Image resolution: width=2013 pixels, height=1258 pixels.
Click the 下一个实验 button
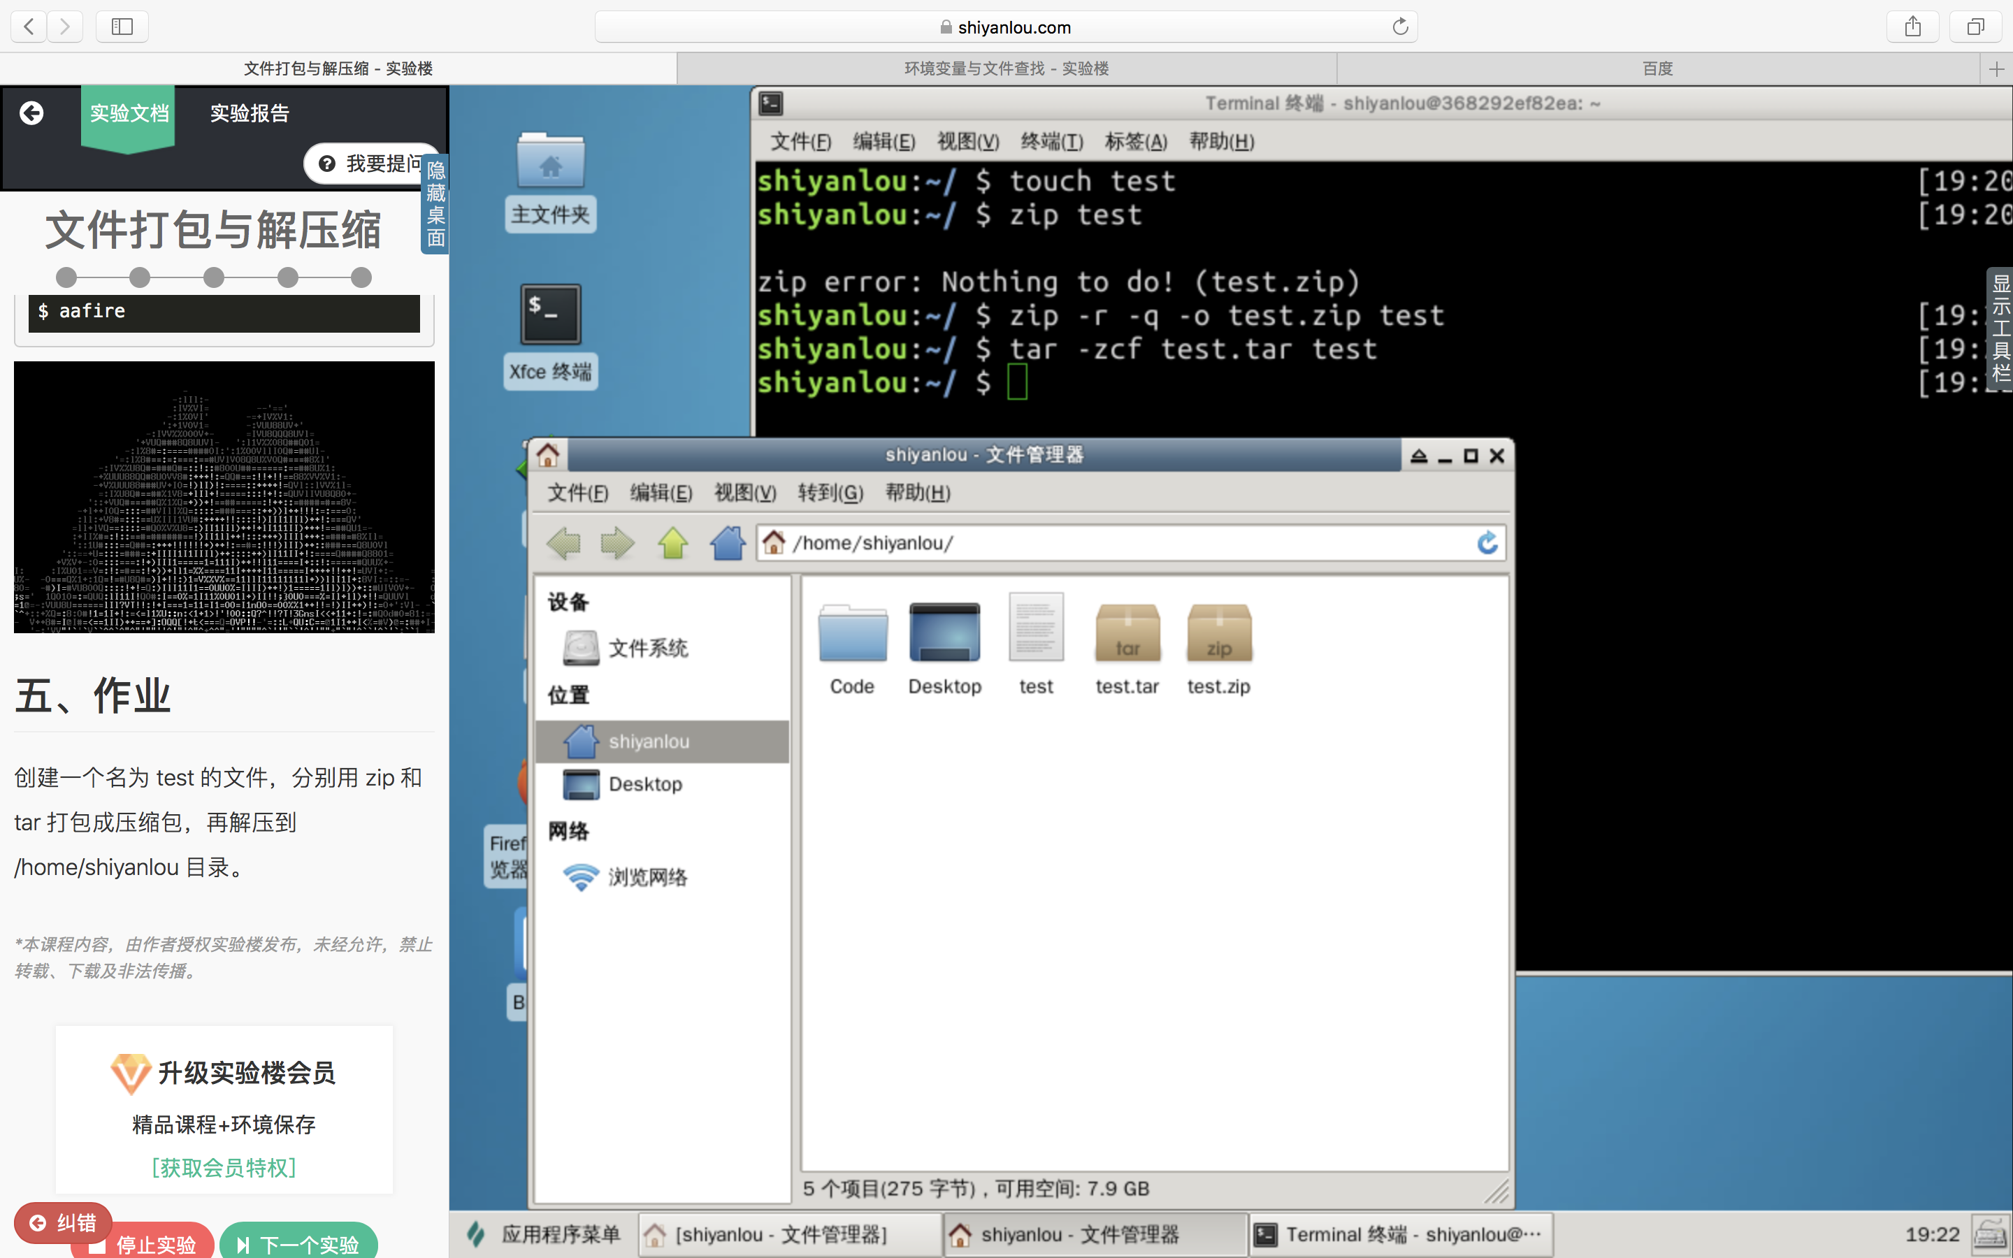click(299, 1244)
